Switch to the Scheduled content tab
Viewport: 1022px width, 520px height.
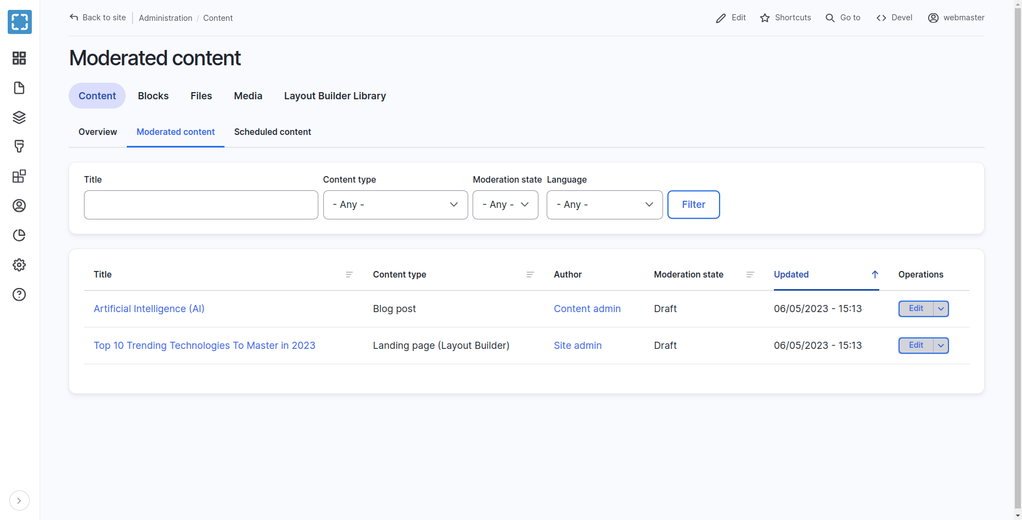tap(272, 132)
